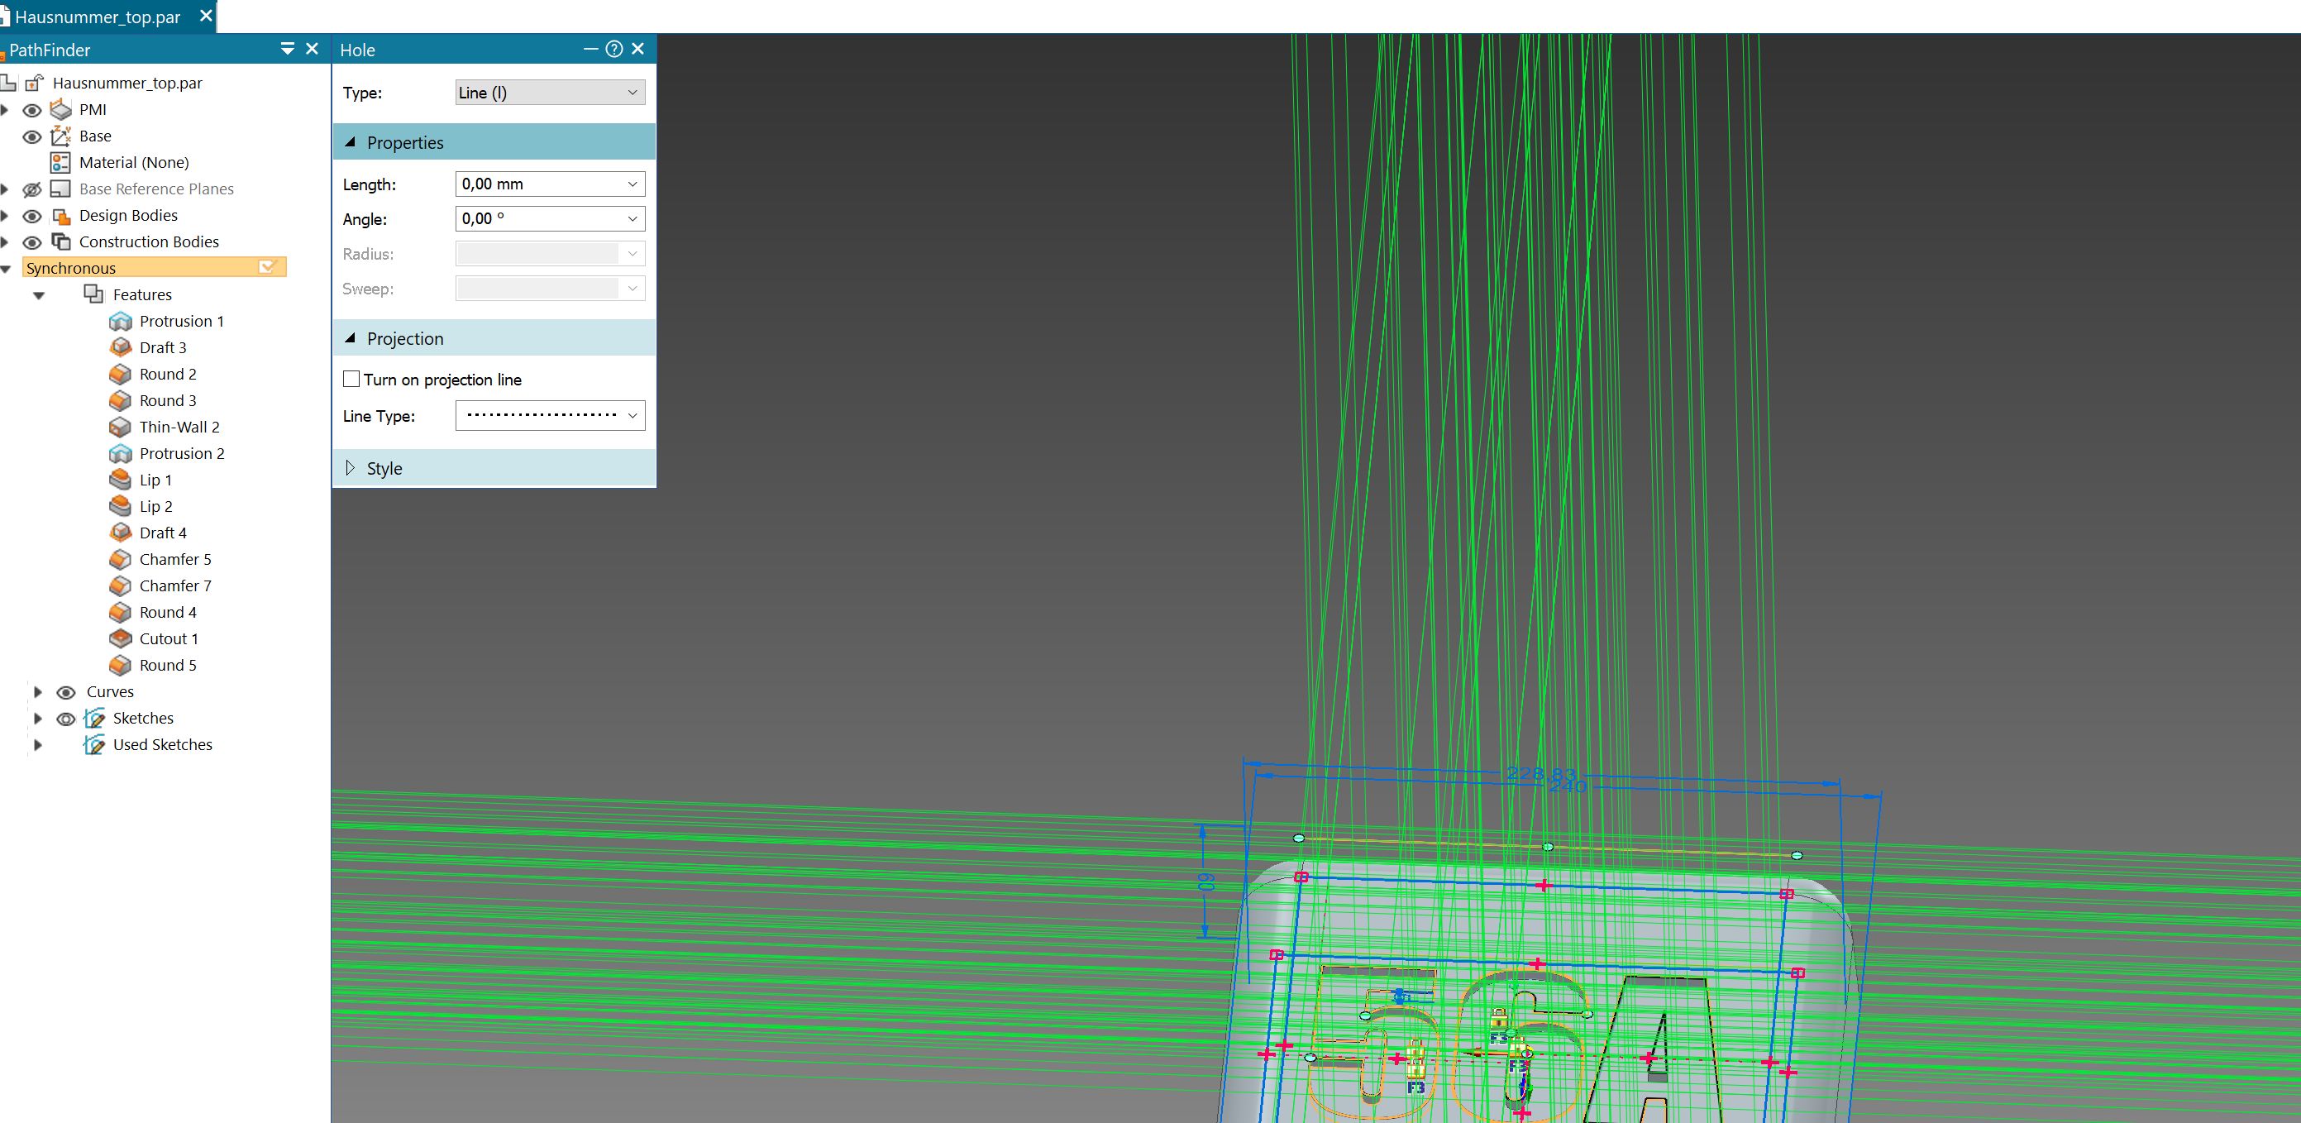Open Hole panel help icon
This screenshot has width=2301, height=1123.
(613, 49)
